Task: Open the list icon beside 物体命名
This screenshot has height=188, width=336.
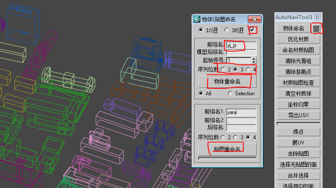Action: (316, 28)
